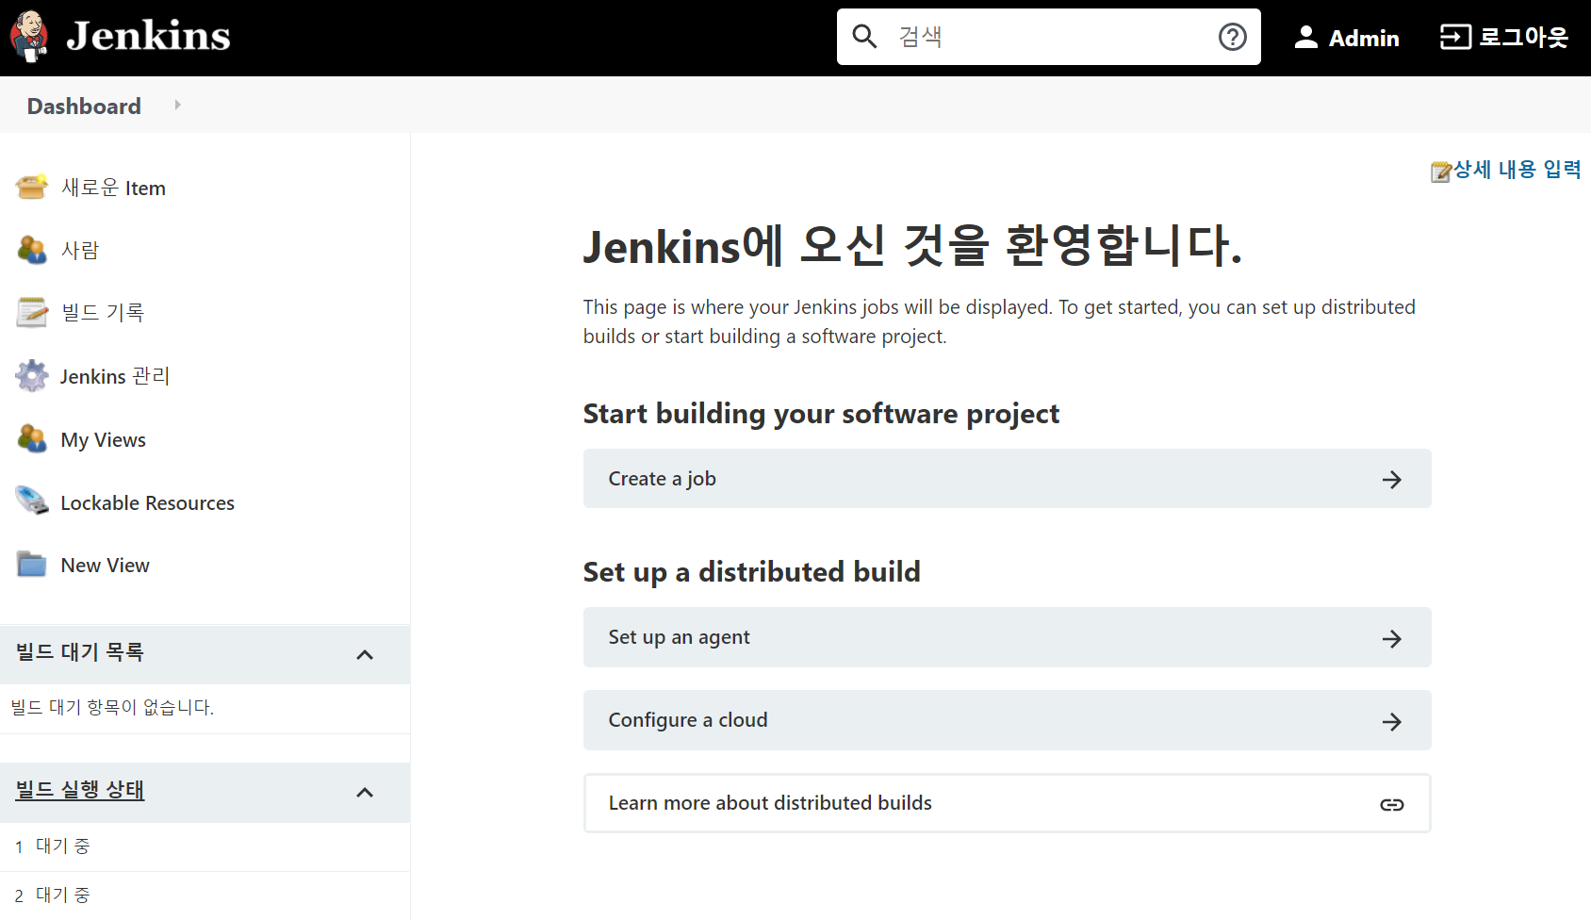
Task: Click the logout arrow icon
Action: 1455,37
